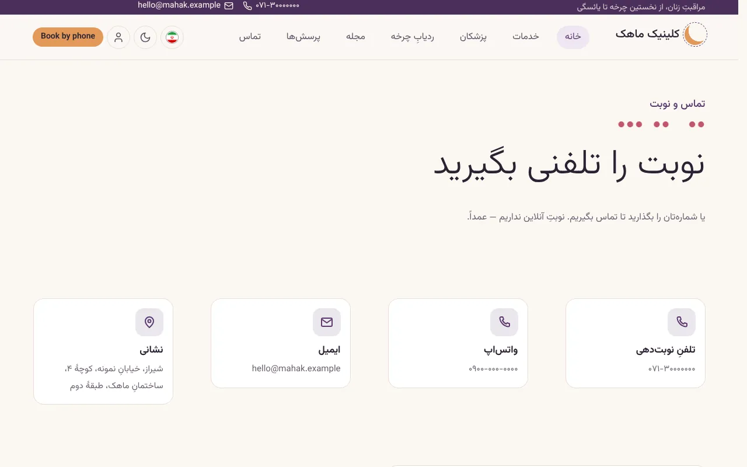Viewport: 747px width, 467px height.
Task: Open the تماس menu item
Action: click(x=250, y=36)
